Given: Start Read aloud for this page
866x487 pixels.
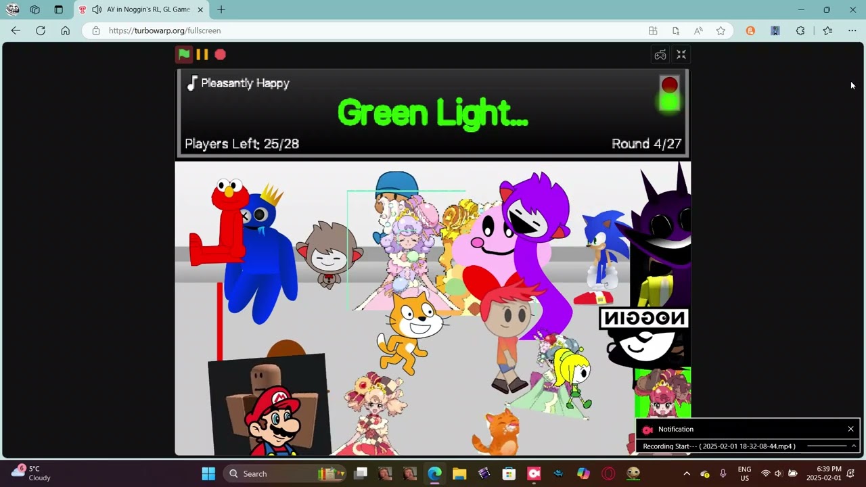Looking at the screenshot, I should [698, 30].
